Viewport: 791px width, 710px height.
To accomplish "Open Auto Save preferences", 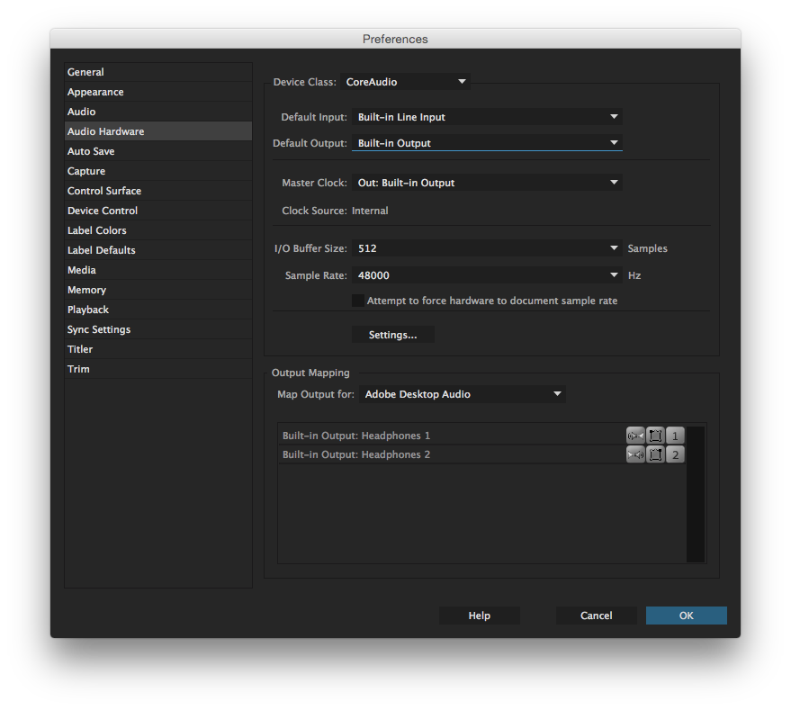I will tap(158, 151).
